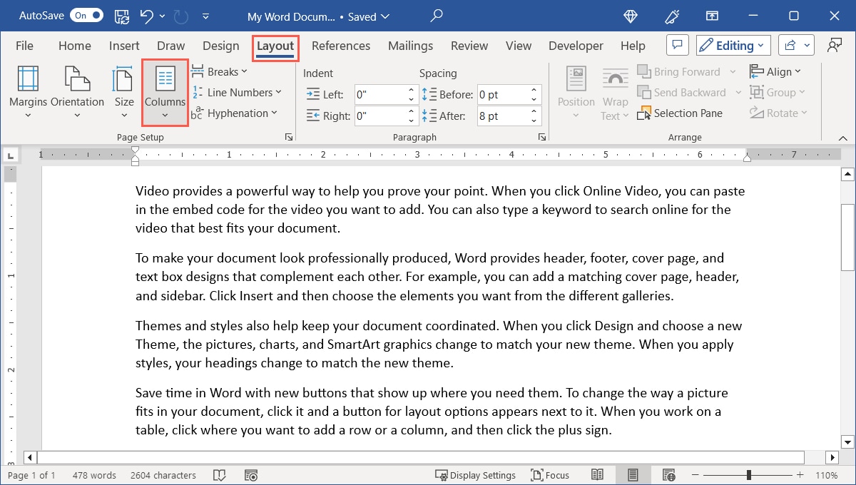Viewport: 856px width, 485px height.
Task: Switch to Web Layout view
Action: tap(669, 474)
